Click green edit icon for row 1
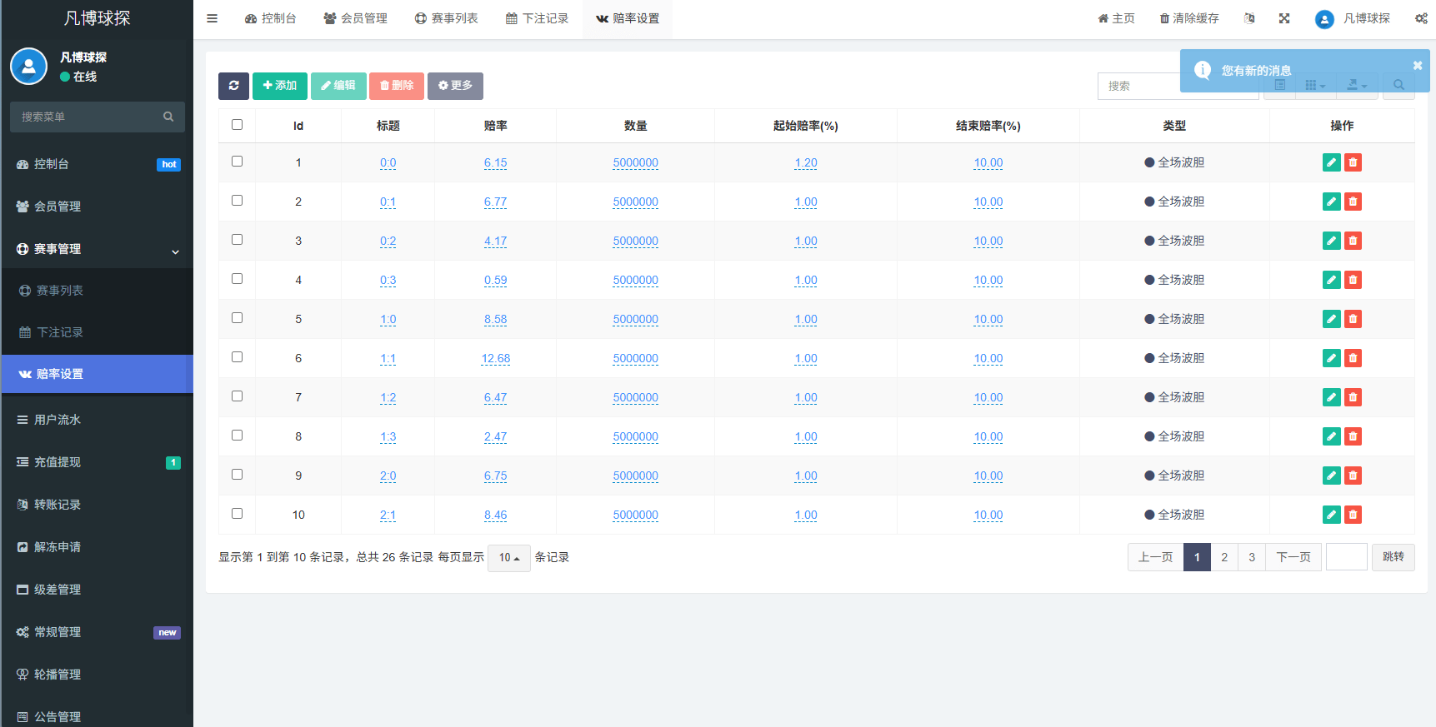Image resolution: width=1436 pixels, height=727 pixels. click(1332, 162)
